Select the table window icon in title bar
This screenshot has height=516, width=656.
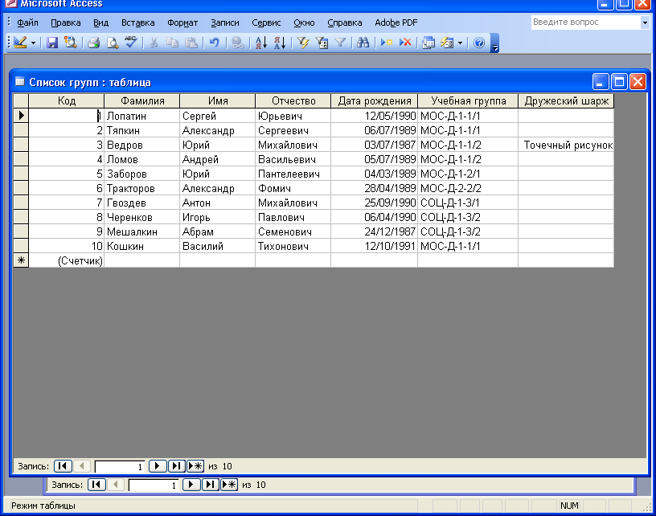coord(19,82)
